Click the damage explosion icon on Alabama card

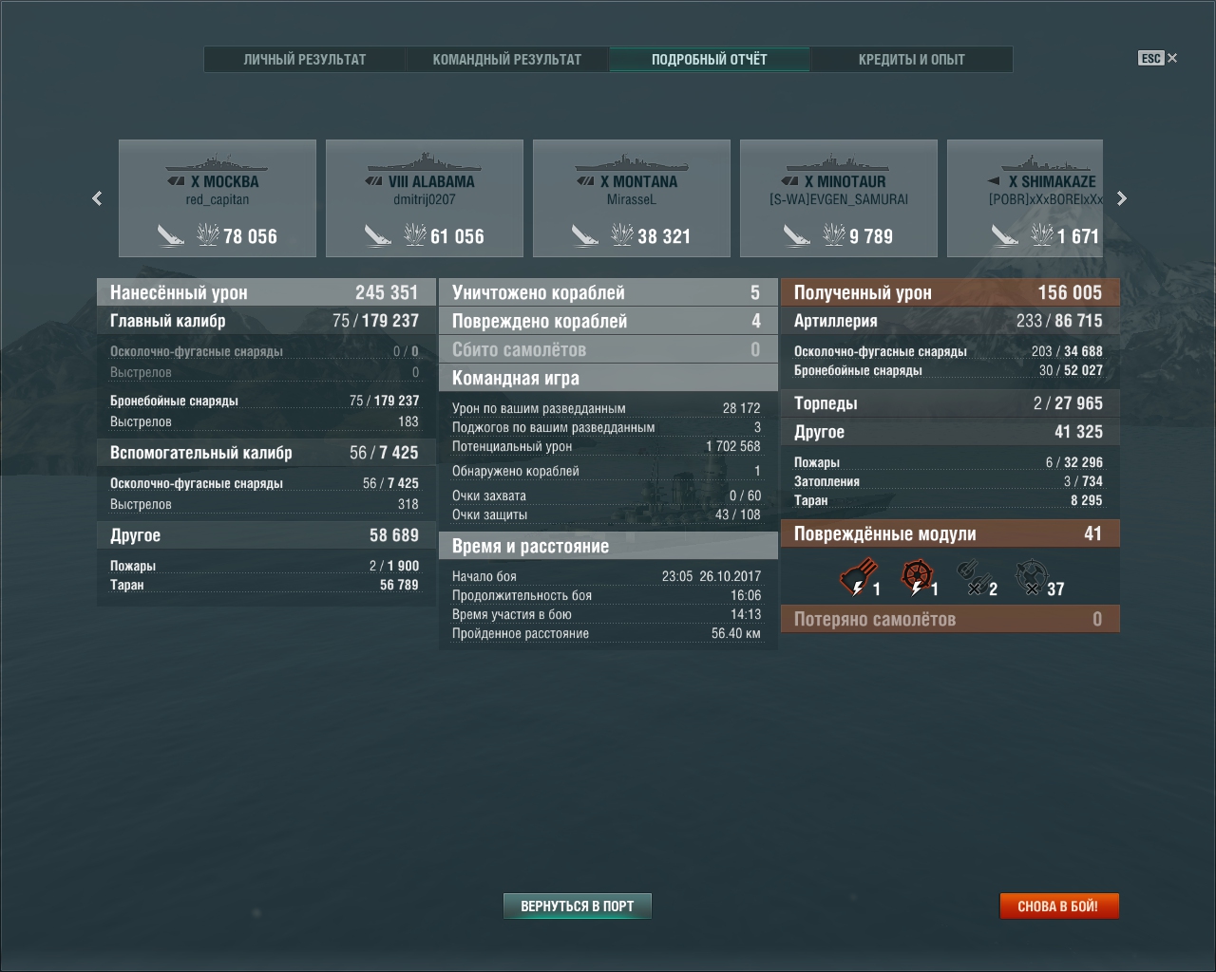pyautogui.click(x=415, y=234)
